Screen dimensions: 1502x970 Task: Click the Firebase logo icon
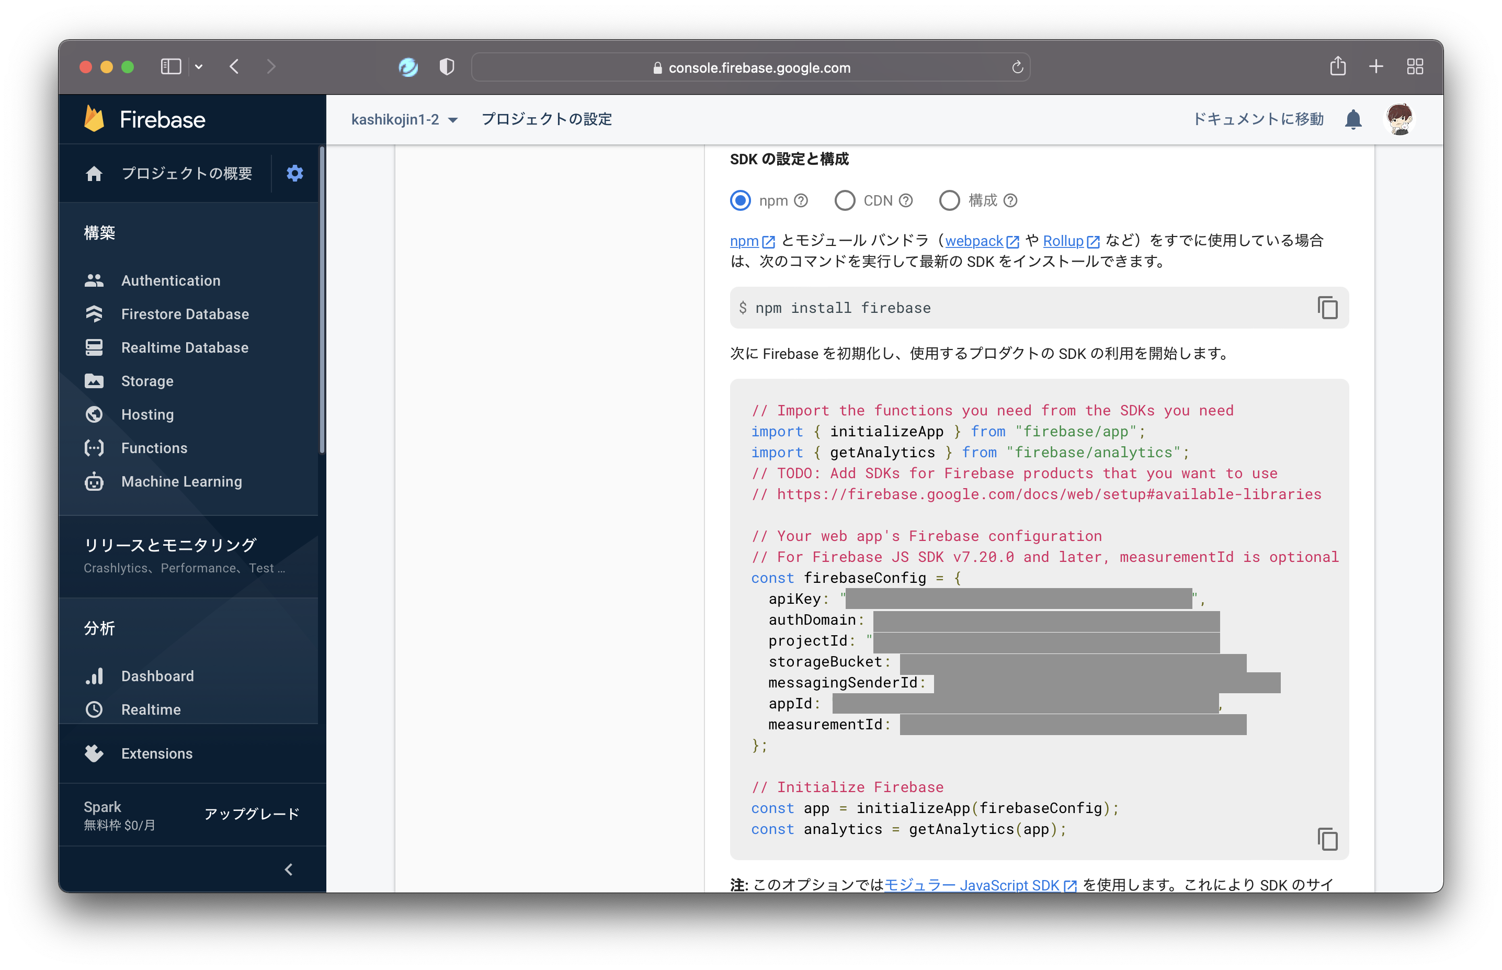[95, 119]
